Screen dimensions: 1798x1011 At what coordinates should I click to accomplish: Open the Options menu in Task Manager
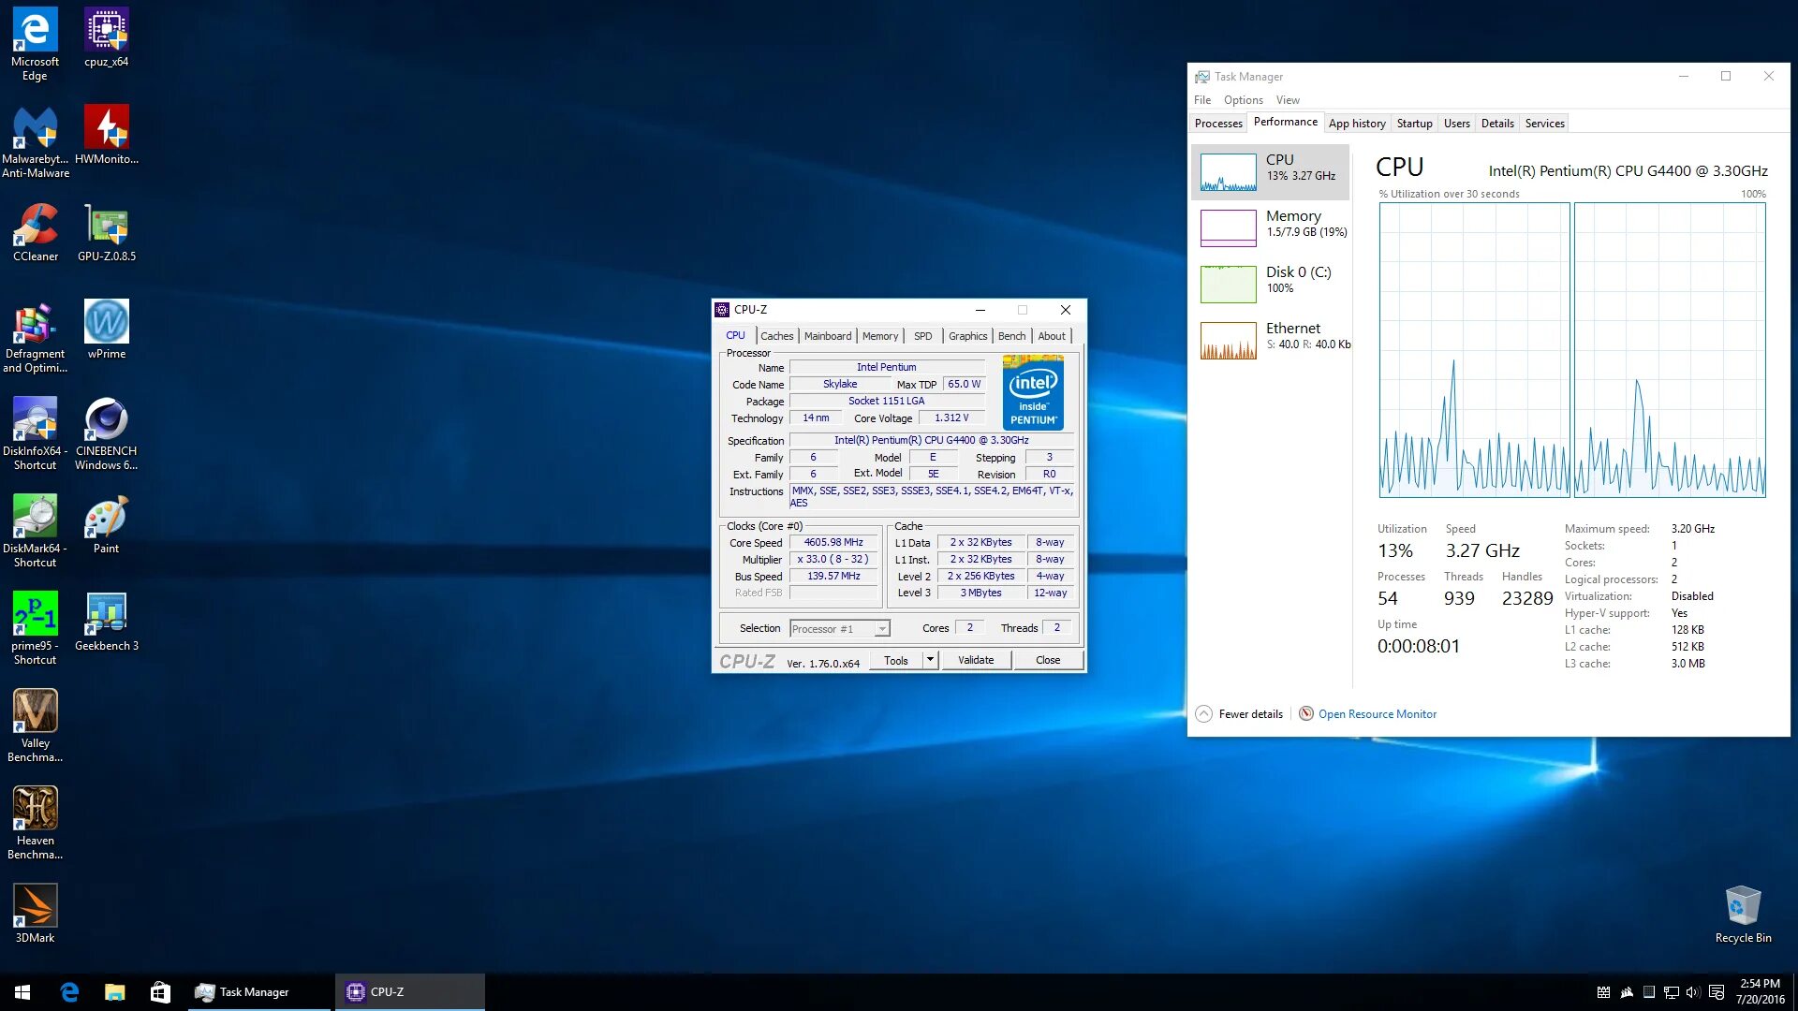(1244, 100)
